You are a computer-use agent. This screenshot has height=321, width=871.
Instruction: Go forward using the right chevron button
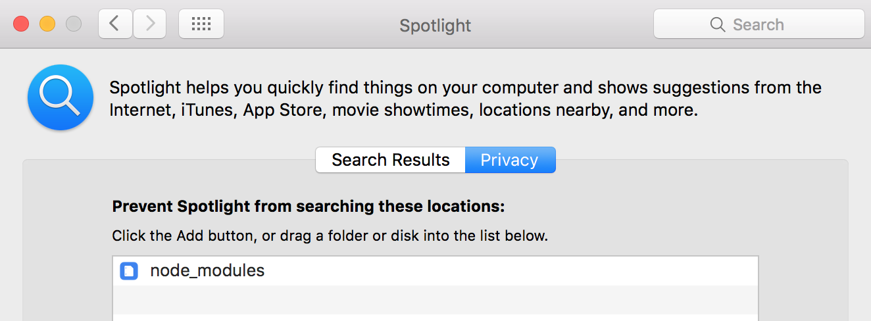point(150,24)
